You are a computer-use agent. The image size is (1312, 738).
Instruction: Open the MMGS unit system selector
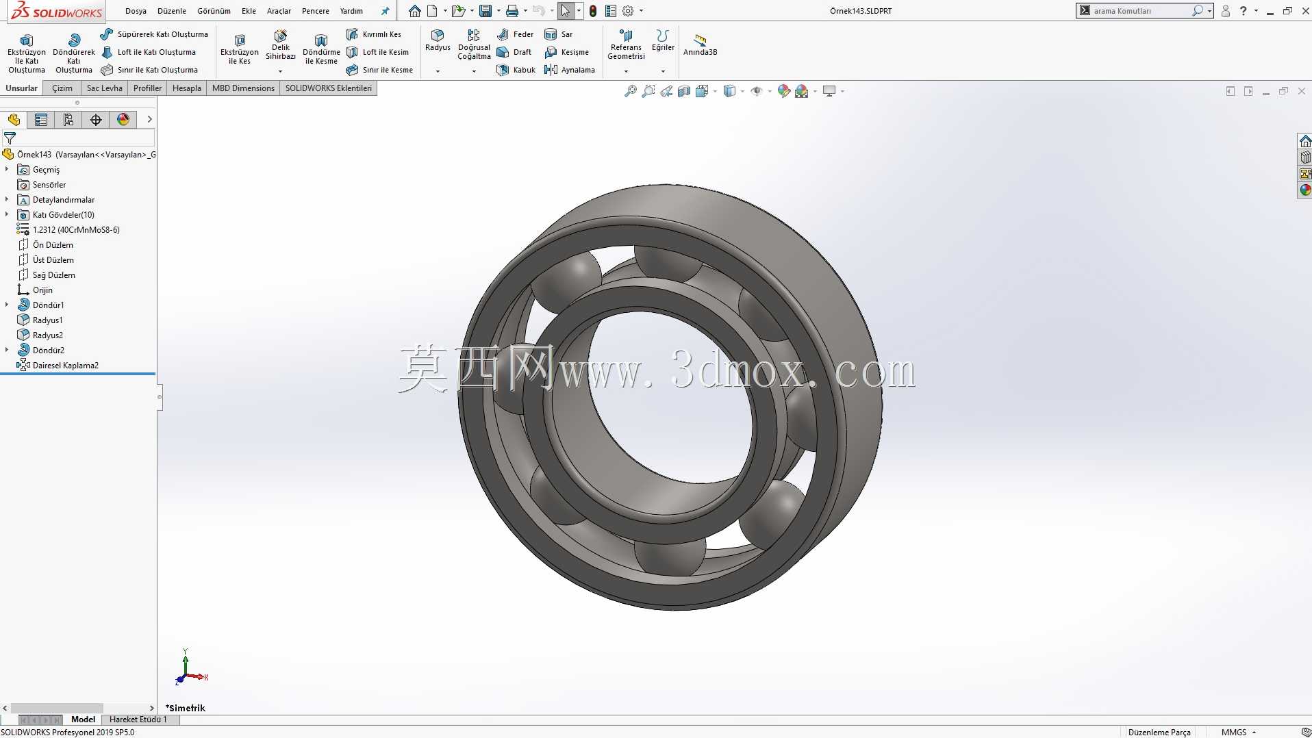(x=1239, y=732)
